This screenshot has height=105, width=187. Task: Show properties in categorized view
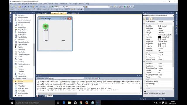click(x=144, y=19)
